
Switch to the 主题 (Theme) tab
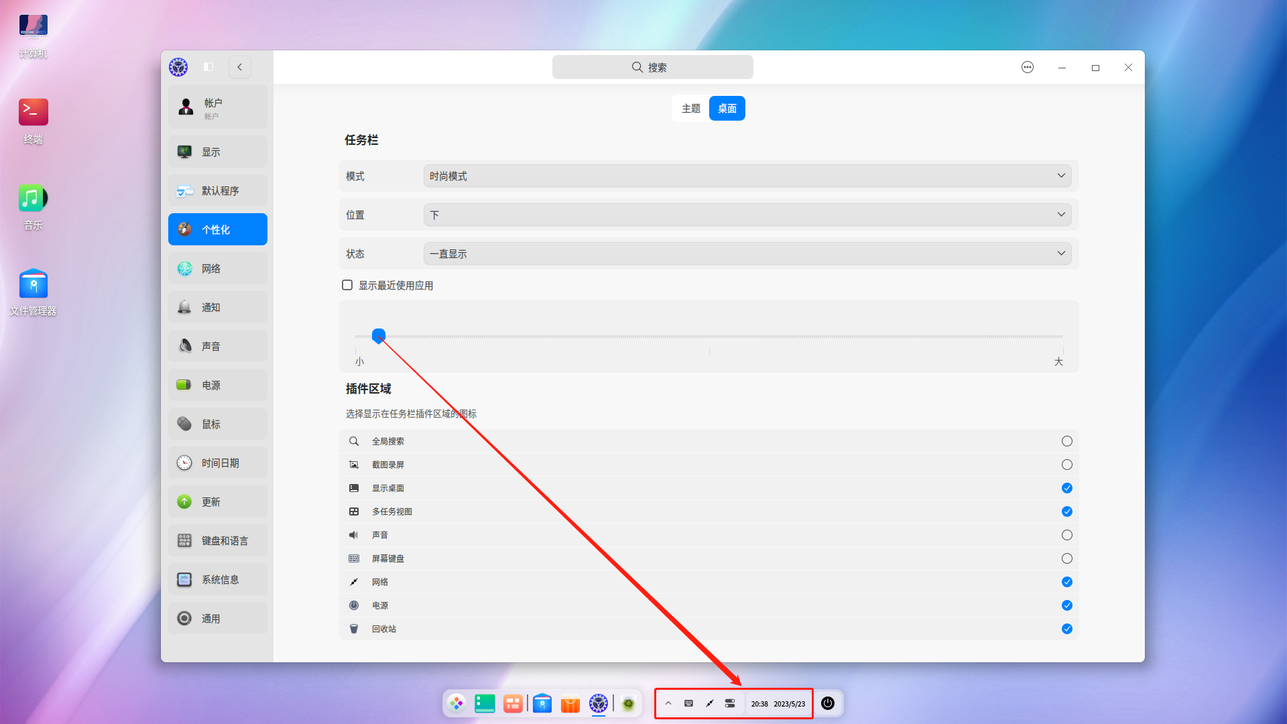(690, 108)
